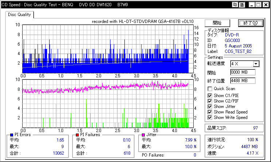271x162 pixels.
Task: Click the PI Failures average value 0.10
Action: [127, 140]
